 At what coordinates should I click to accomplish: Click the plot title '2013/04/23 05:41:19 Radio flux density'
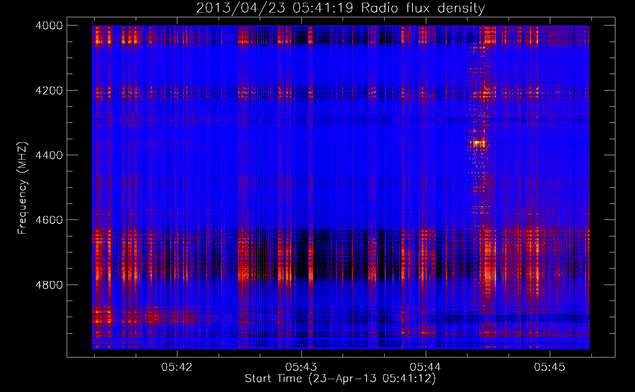(x=340, y=8)
